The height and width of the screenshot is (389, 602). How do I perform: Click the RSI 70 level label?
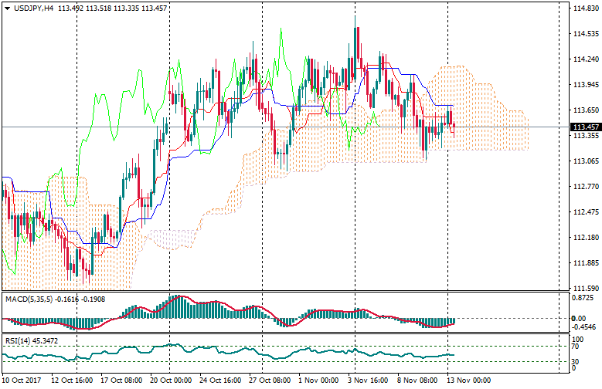[x=576, y=347]
